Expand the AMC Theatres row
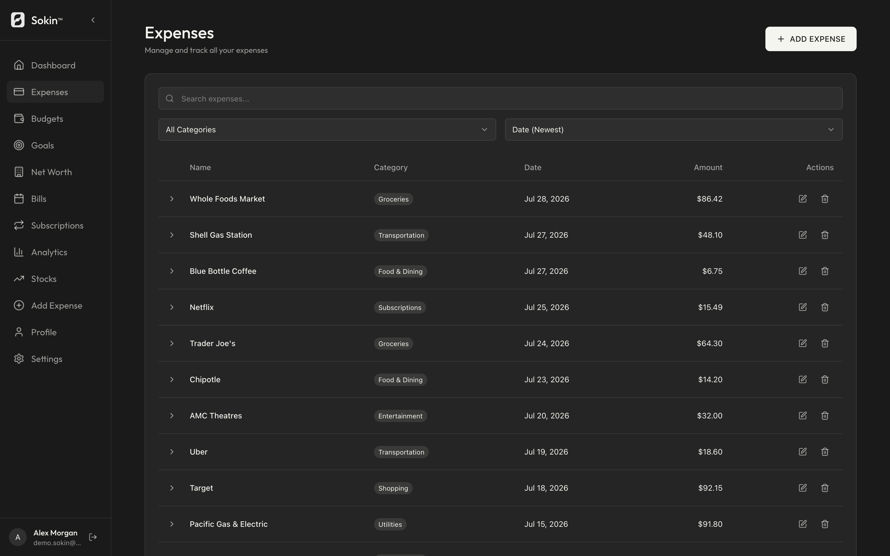The width and height of the screenshot is (890, 556). point(172,416)
